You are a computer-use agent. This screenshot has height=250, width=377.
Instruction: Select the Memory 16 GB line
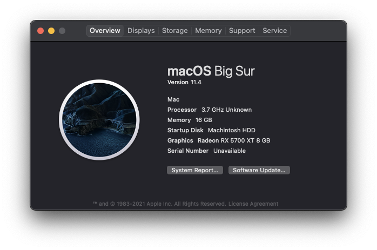190,120
